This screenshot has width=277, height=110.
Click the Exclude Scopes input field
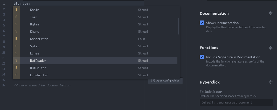[236, 102]
